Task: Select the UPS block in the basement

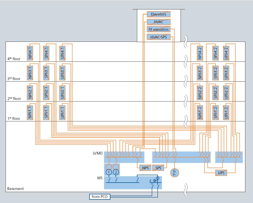Action: [x=221, y=172]
